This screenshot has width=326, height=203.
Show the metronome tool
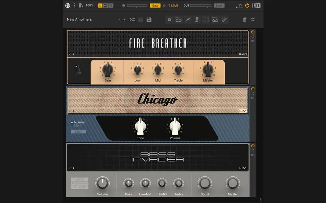[x=197, y=20]
